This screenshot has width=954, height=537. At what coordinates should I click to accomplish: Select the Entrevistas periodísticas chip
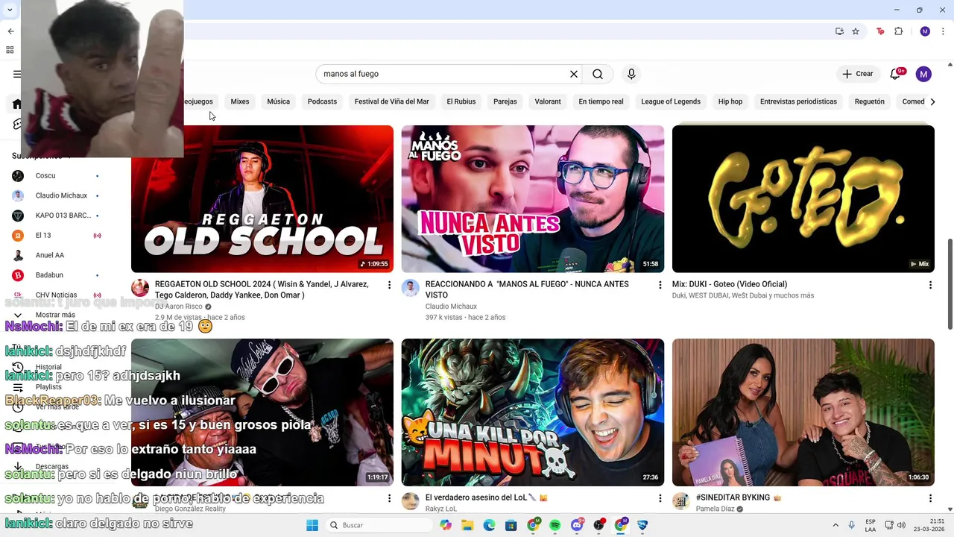pyautogui.click(x=798, y=101)
